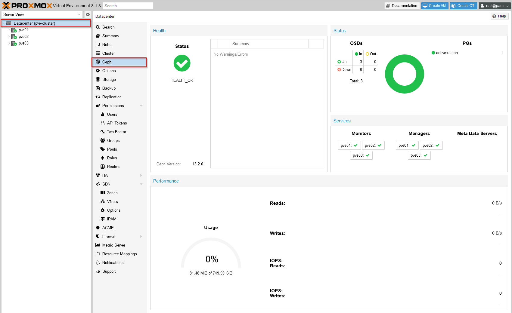Click the Ceph icon in side menu
The width and height of the screenshot is (512, 313).
pyautogui.click(x=98, y=62)
